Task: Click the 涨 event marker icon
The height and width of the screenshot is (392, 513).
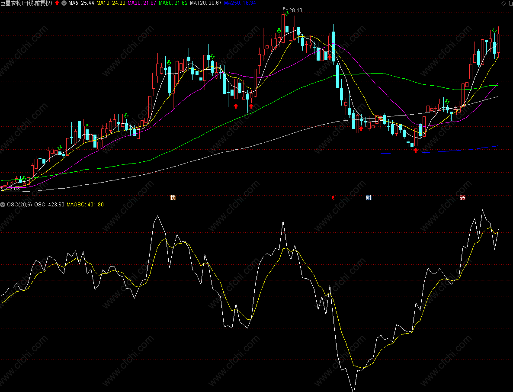Action: (463, 197)
